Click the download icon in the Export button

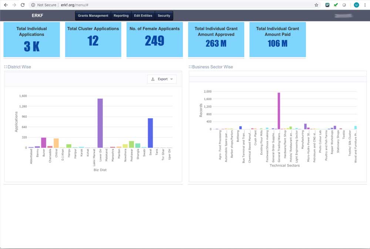[153, 79]
